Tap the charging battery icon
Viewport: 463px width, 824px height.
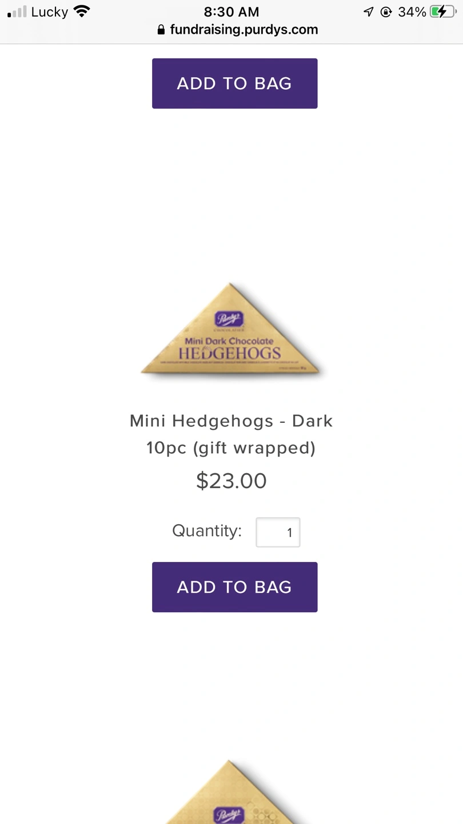pos(443,11)
